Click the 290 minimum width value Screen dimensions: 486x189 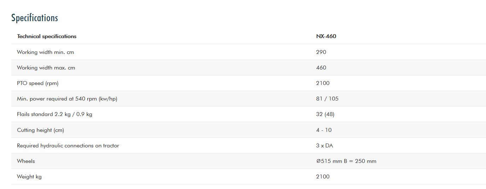(321, 52)
